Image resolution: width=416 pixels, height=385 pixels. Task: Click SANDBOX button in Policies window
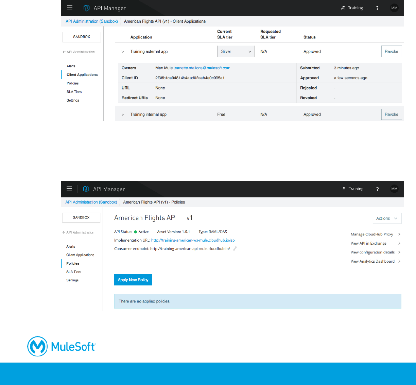click(x=81, y=217)
